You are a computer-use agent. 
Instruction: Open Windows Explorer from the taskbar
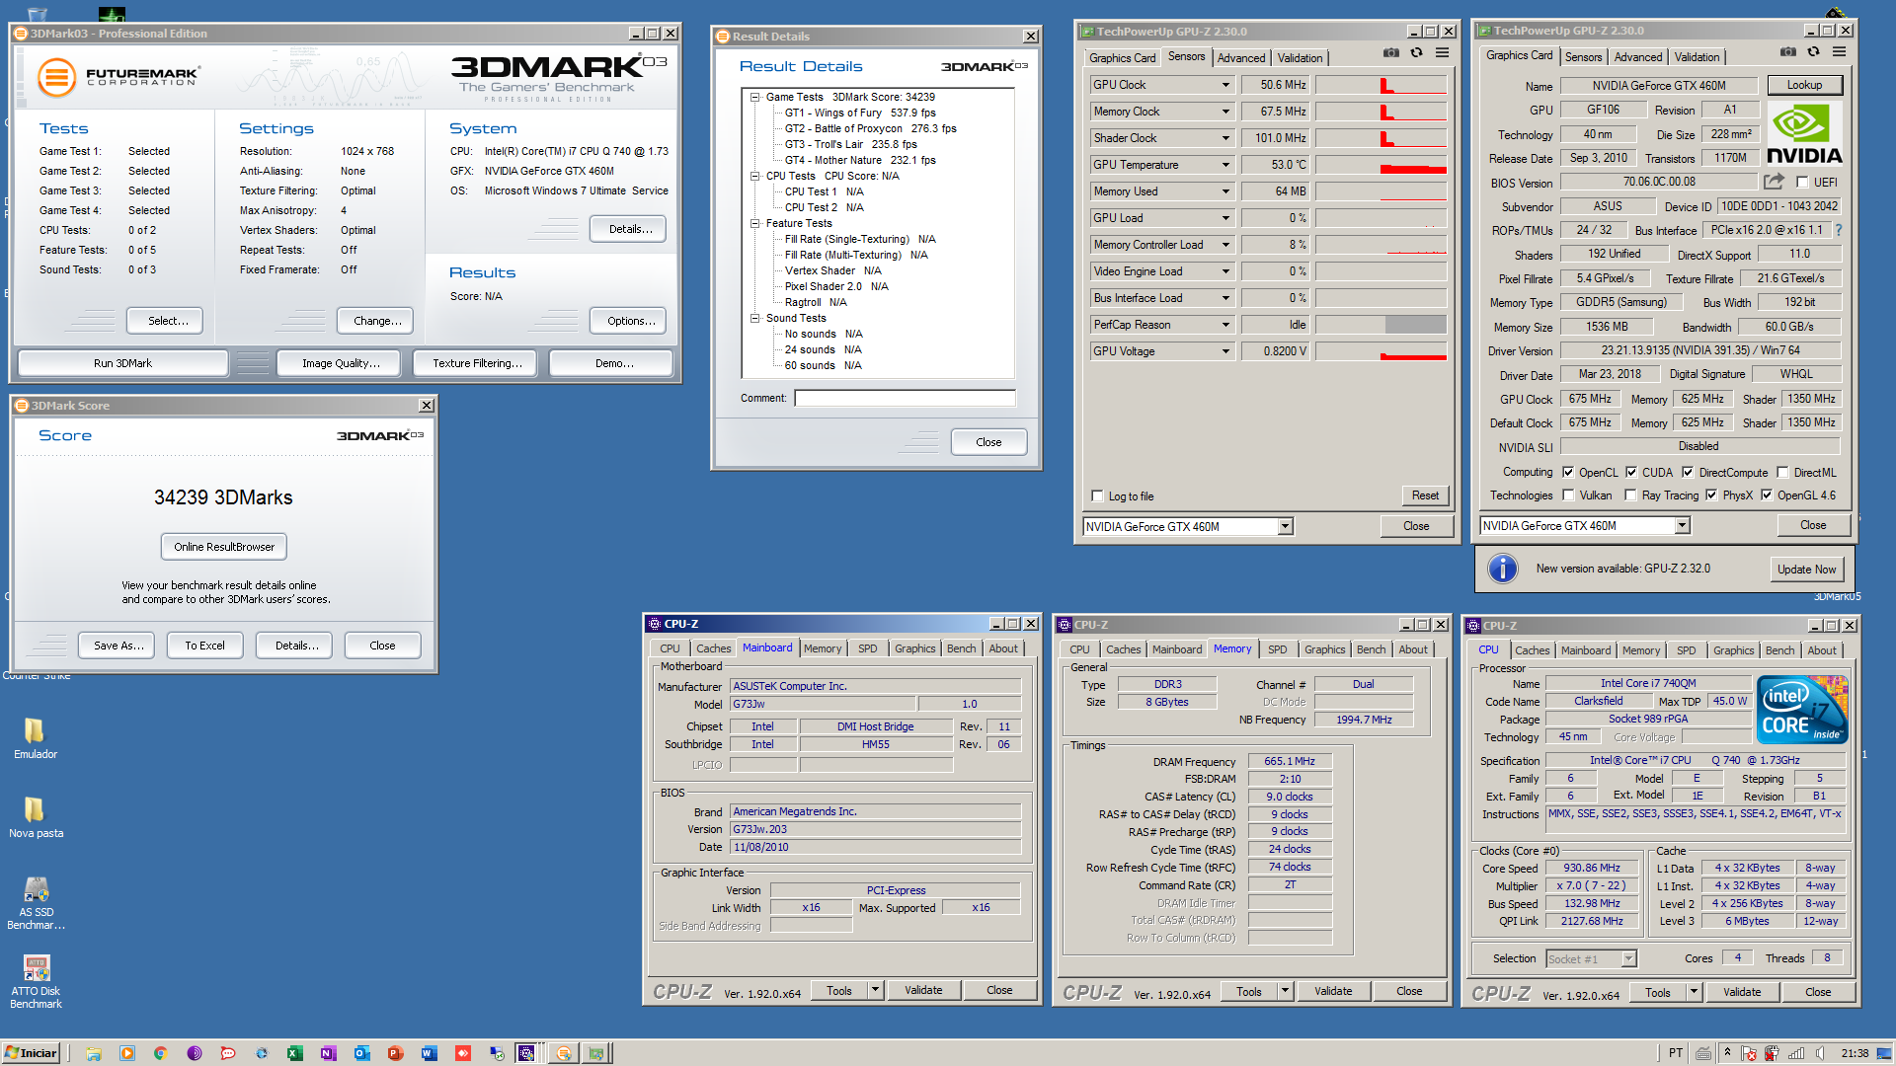tap(94, 1053)
